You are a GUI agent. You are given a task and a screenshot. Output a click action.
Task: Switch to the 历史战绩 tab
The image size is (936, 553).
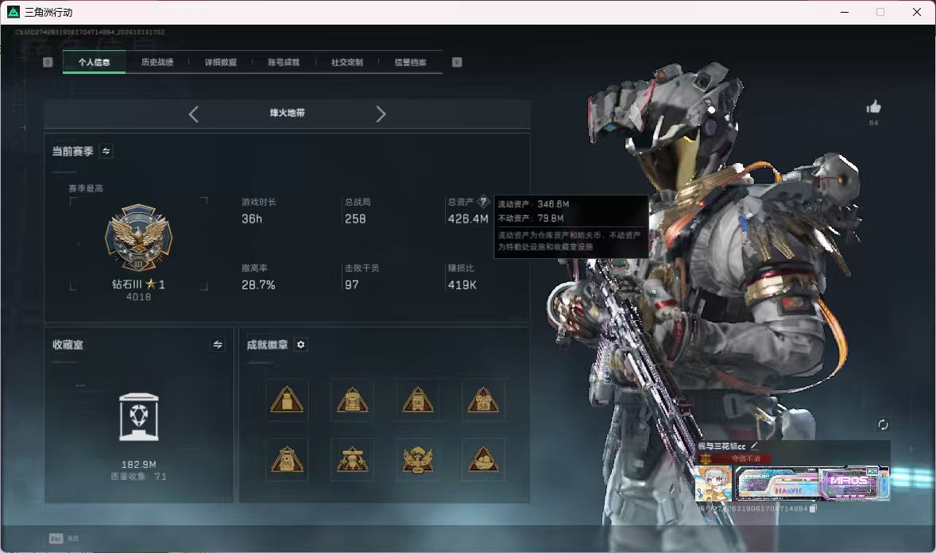click(157, 62)
